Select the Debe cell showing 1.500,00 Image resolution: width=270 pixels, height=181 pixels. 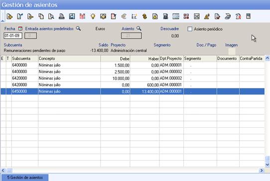(116, 65)
